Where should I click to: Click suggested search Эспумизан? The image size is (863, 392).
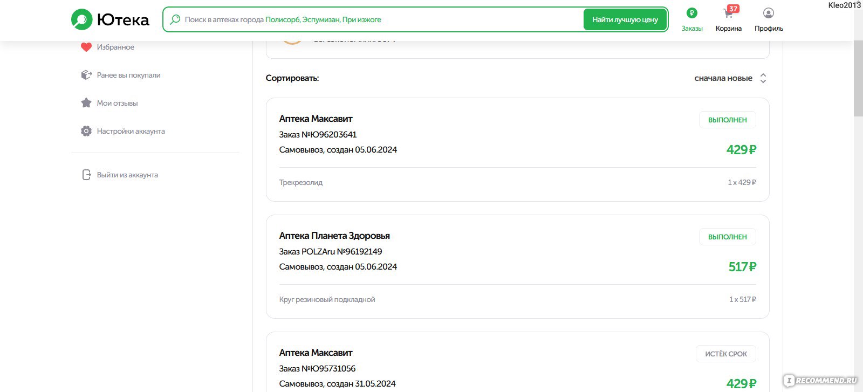click(321, 19)
